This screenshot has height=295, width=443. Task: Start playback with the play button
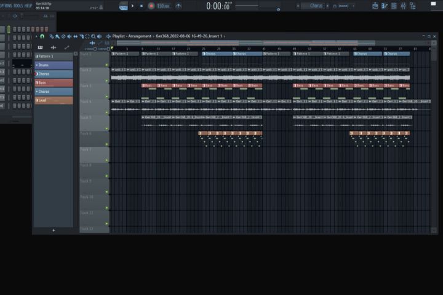(132, 6)
